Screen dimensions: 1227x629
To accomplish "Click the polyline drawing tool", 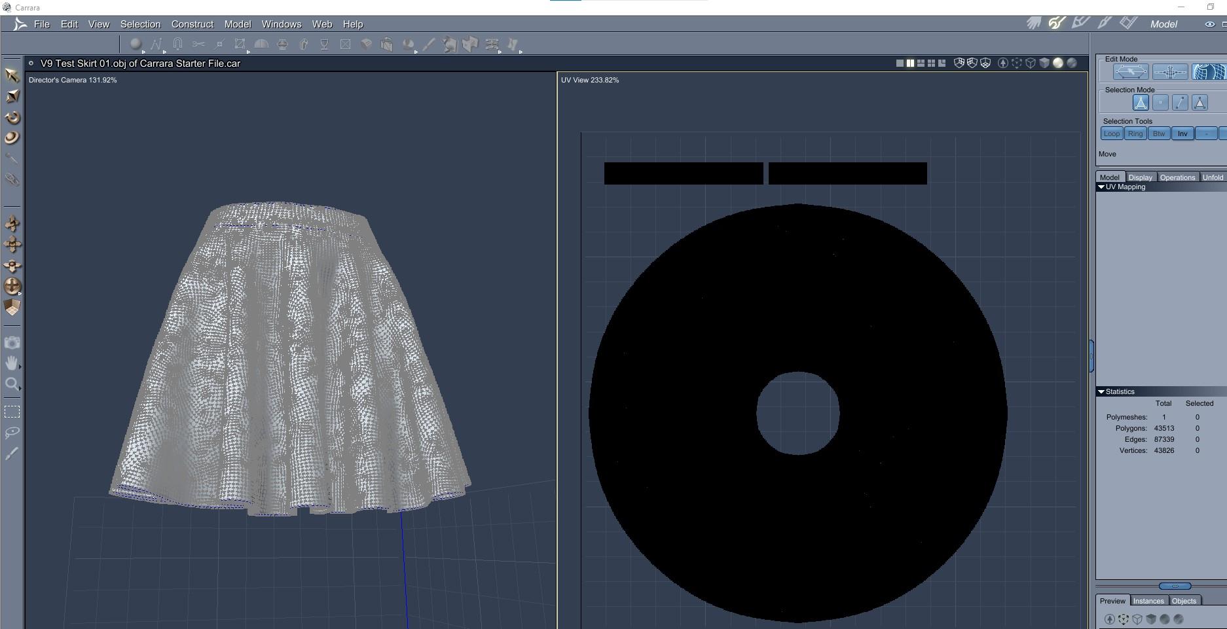I will coord(156,44).
